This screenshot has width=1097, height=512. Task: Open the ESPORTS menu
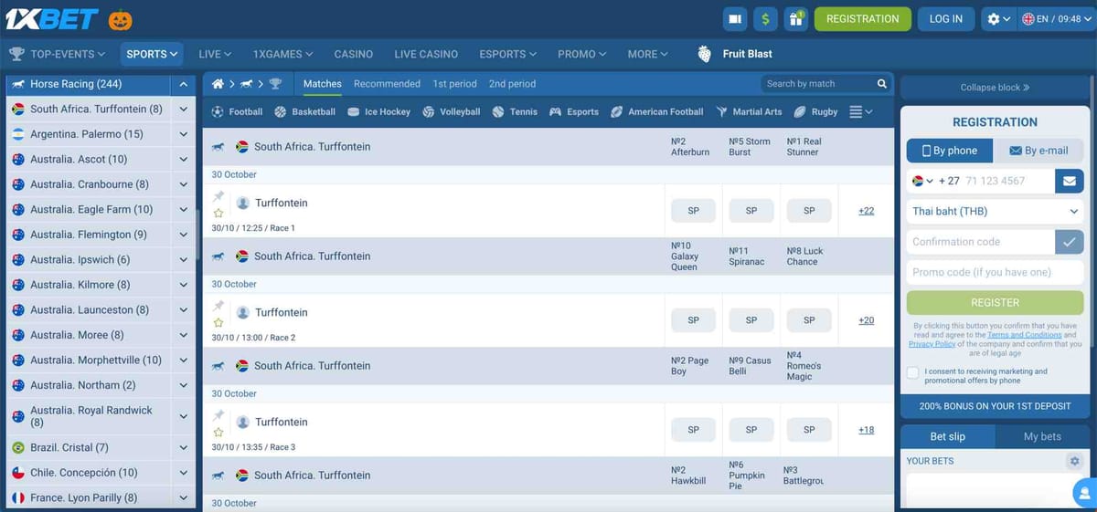click(x=509, y=54)
